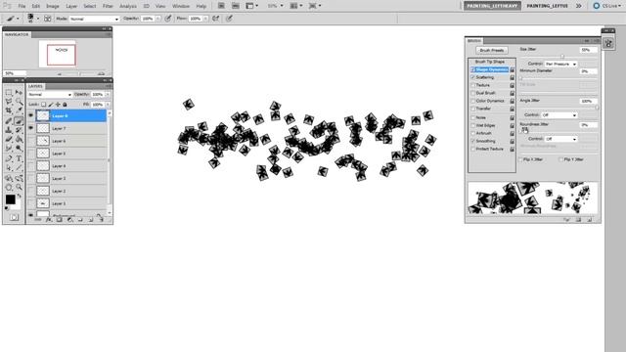This screenshot has width=626, height=352.
Task: Open the layer styles fx menu
Action: (x=49, y=219)
